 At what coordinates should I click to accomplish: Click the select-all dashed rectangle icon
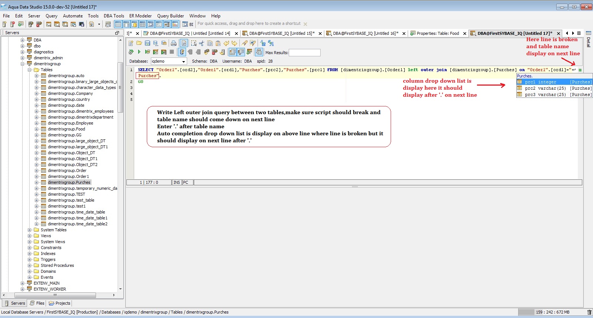193,43
